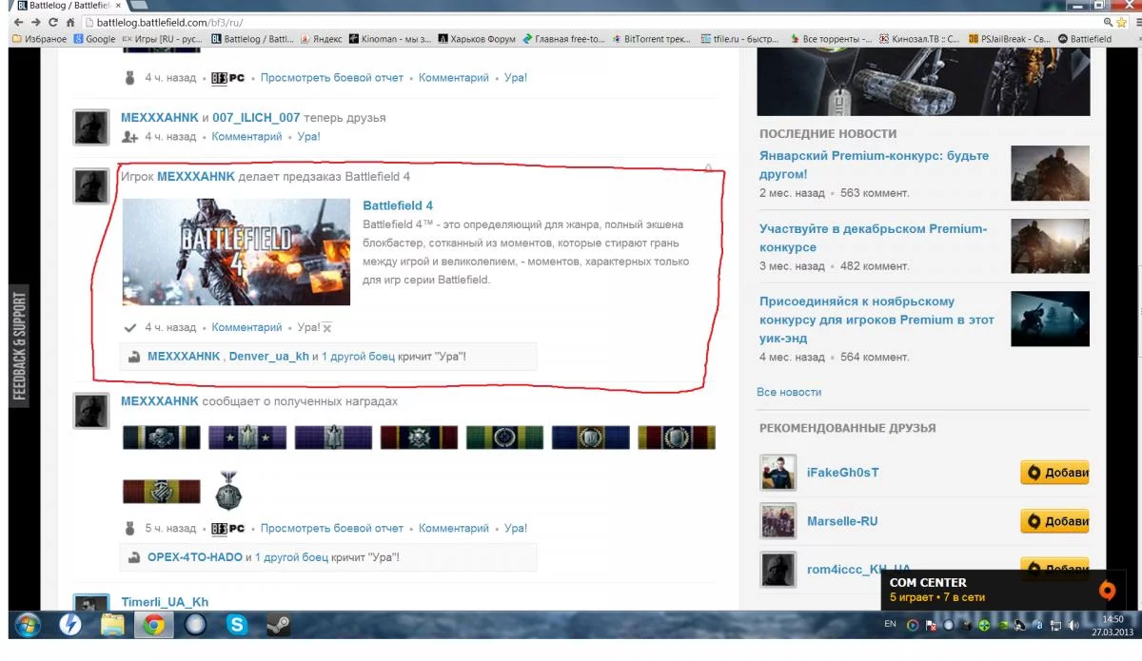Open the Marselle-RU avatar
This screenshot has height=661, width=1142.
[x=778, y=521]
